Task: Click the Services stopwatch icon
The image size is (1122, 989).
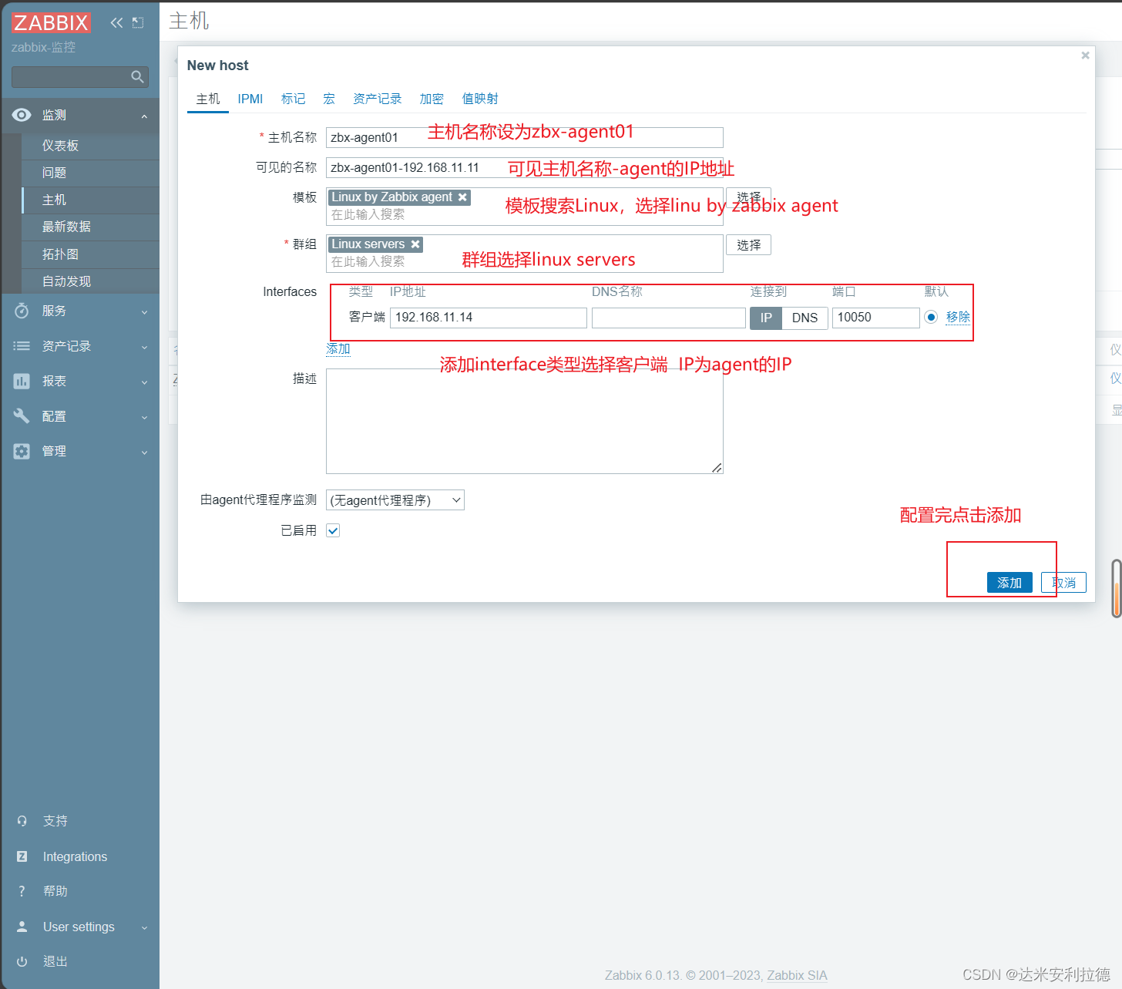Action: [22, 311]
